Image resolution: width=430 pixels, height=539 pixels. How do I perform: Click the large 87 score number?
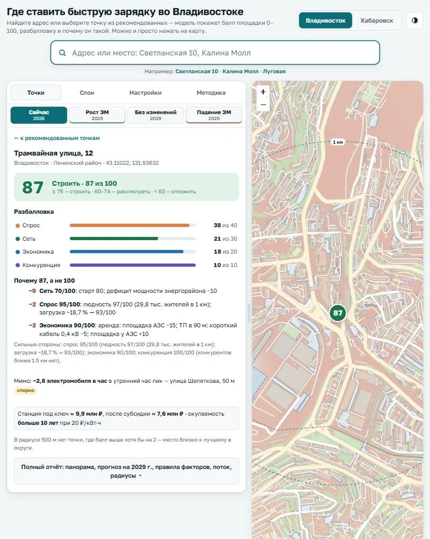(33, 187)
